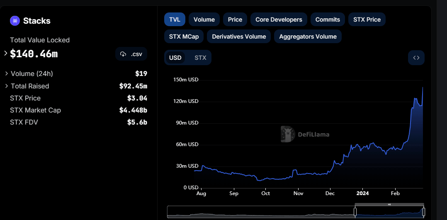Viewport: 447px width, 220px height.
Task: Click the DefiLlama watermark logo
Action: (287, 134)
